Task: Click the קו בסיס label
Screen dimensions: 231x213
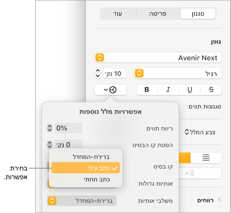Action: point(163,167)
